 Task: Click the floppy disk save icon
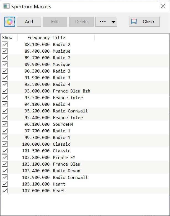134,22
